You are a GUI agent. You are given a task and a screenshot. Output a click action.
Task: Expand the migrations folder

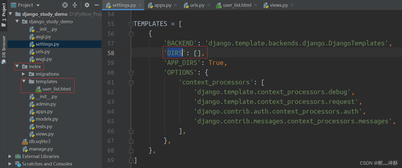[x=23, y=74]
